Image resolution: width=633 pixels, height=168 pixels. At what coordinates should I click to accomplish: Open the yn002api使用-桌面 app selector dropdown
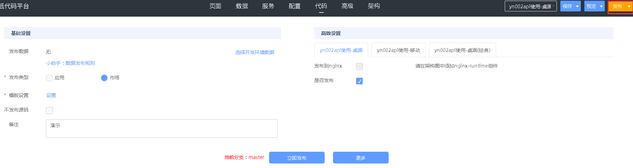530,6
